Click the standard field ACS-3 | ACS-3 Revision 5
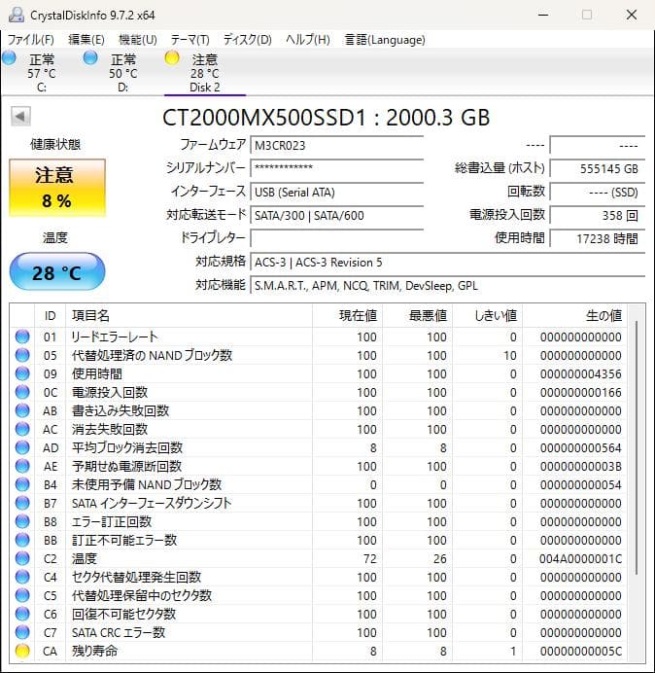Viewport: 655px width, 673px height. (x=447, y=262)
